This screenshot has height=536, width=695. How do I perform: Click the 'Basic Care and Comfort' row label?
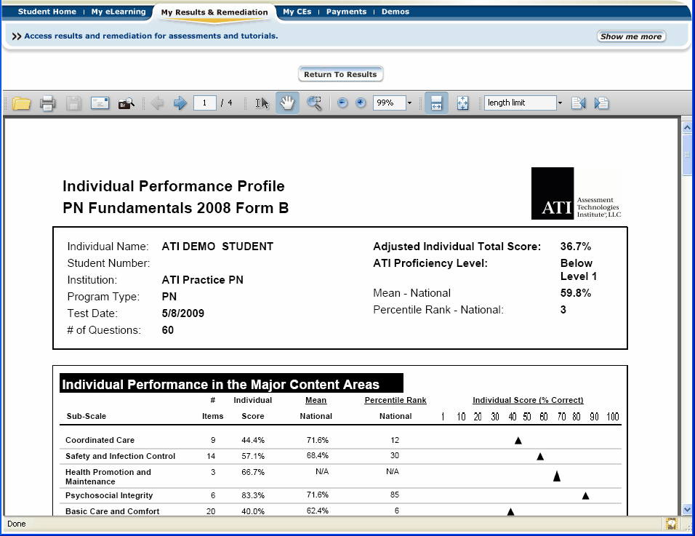[x=112, y=511]
